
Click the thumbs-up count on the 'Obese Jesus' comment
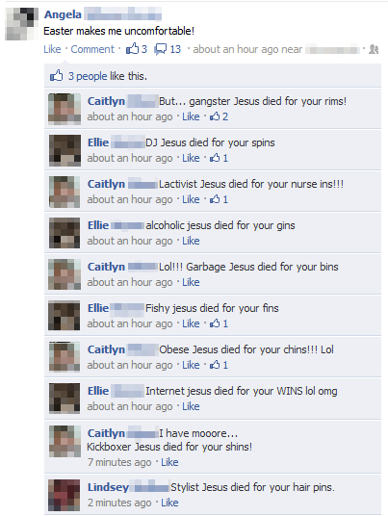pos(220,365)
